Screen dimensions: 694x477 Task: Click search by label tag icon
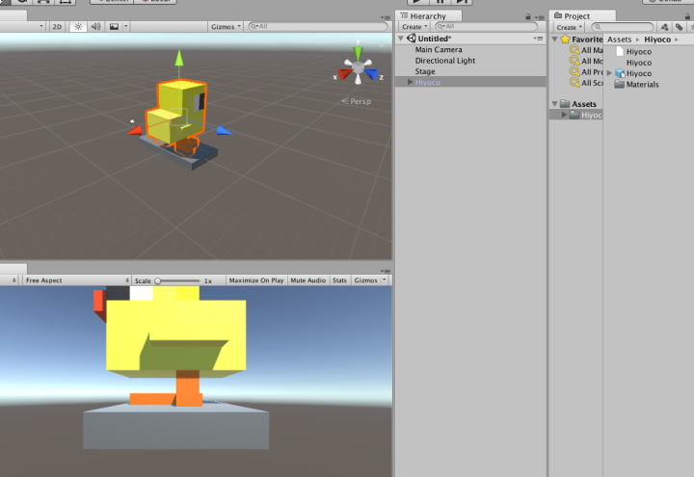click(x=679, y=27)
